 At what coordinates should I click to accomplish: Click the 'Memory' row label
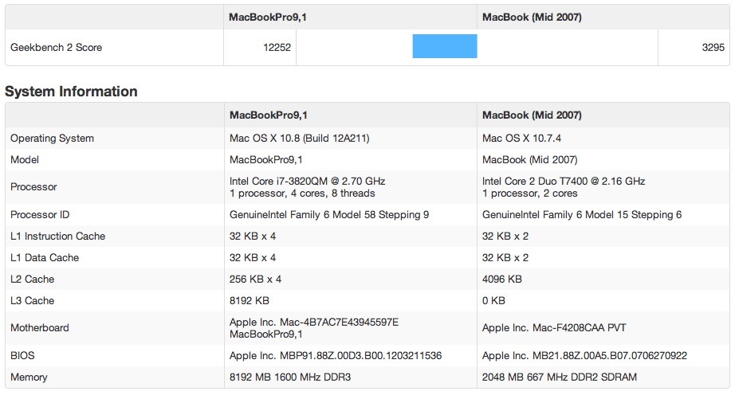(29, 377)
